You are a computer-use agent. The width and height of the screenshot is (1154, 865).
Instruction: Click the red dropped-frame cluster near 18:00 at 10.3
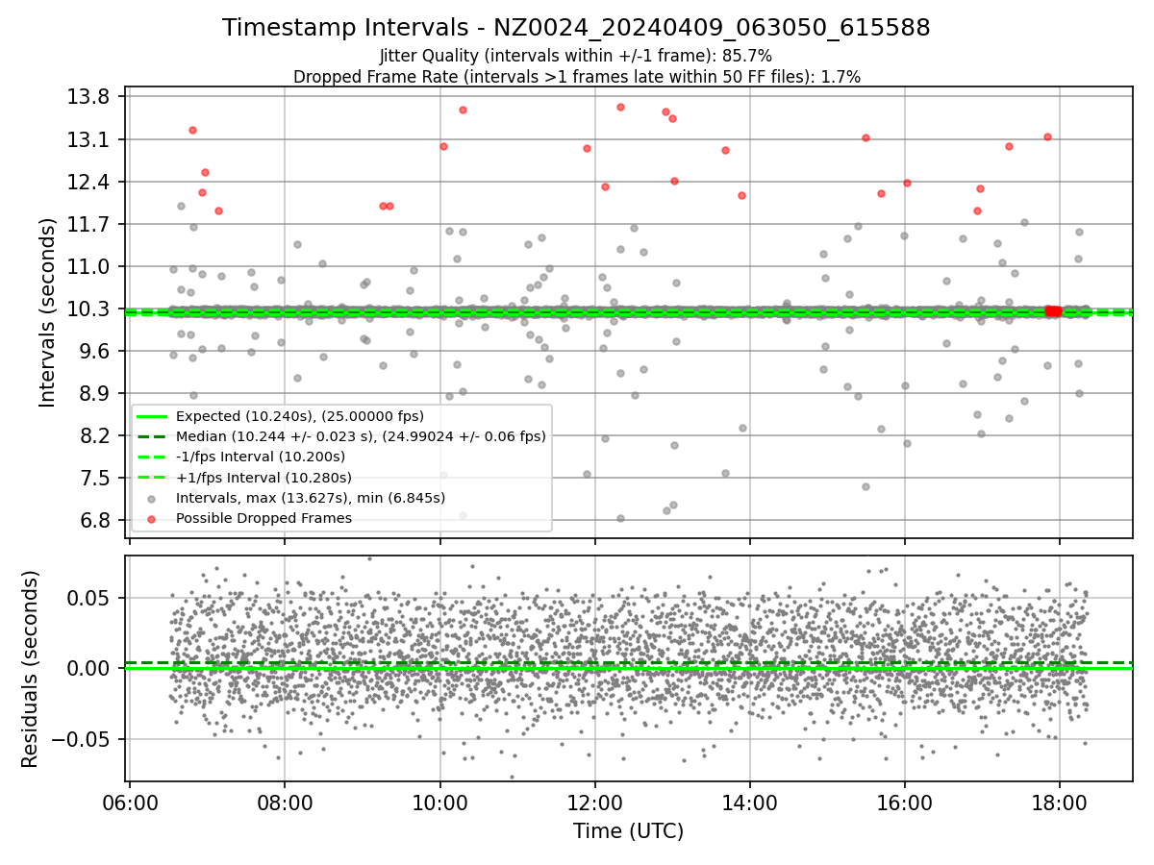[1053, 310]
